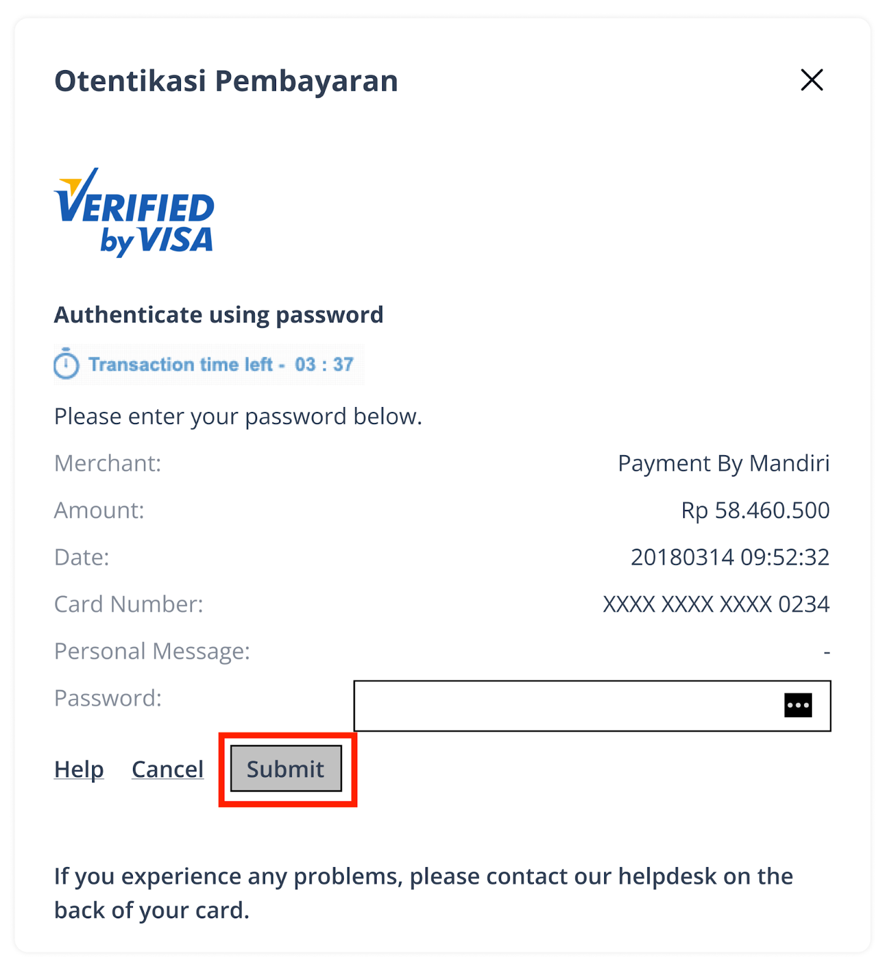Click the Otentikasi Pembayaran heading

(226, 81)
